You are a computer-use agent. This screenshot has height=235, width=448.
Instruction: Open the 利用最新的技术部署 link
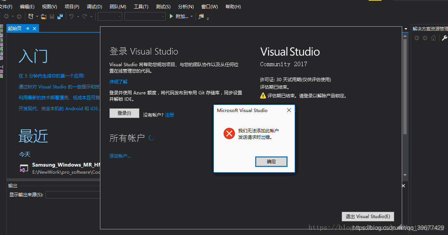59,97
